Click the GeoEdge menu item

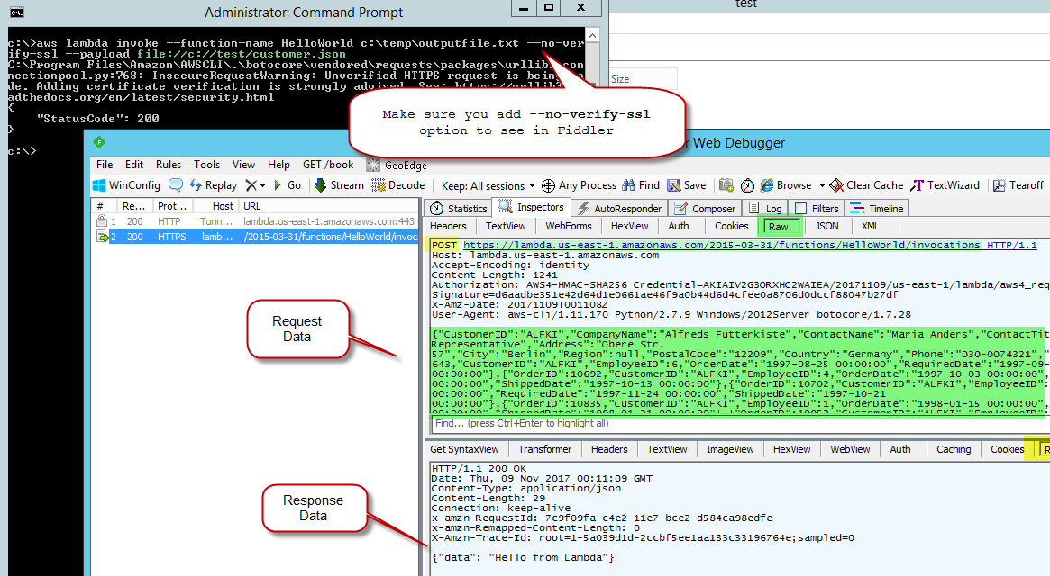[397, 166]
